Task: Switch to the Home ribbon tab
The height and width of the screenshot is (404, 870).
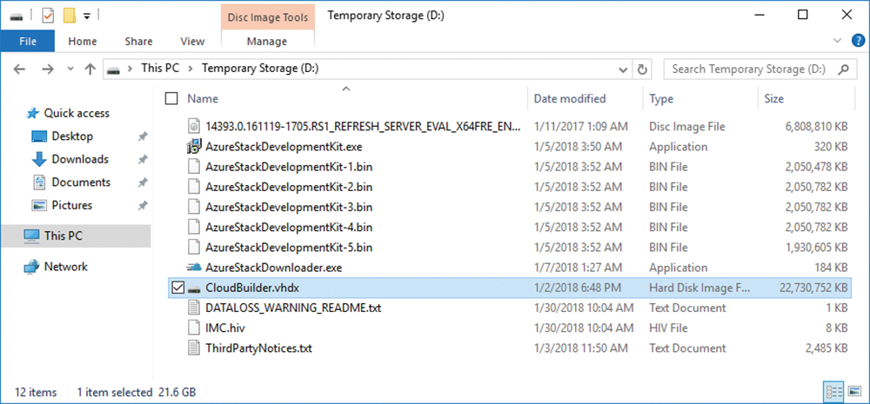Action: pyautogui.click(x=83, y=41)
